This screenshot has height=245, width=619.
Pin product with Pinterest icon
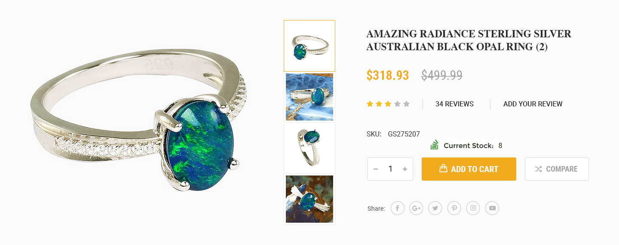454,209
